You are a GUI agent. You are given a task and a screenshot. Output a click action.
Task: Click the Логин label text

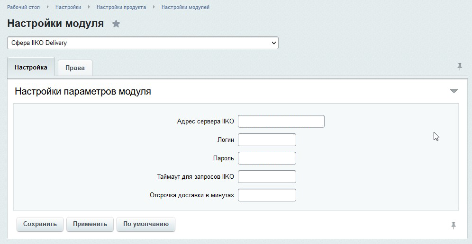[226, 140]
